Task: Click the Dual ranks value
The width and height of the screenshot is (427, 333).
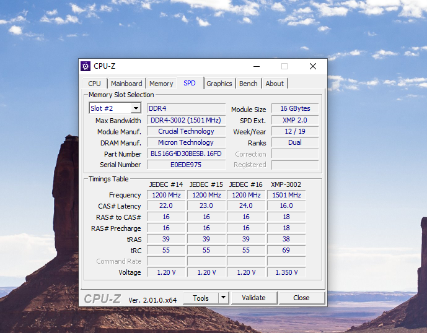Action: tap(295, 142)
